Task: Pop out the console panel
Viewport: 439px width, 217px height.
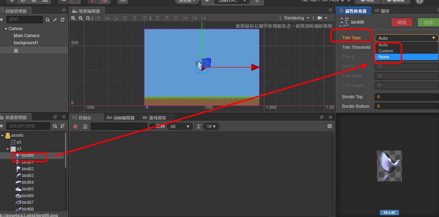Action: click(322, 117)
